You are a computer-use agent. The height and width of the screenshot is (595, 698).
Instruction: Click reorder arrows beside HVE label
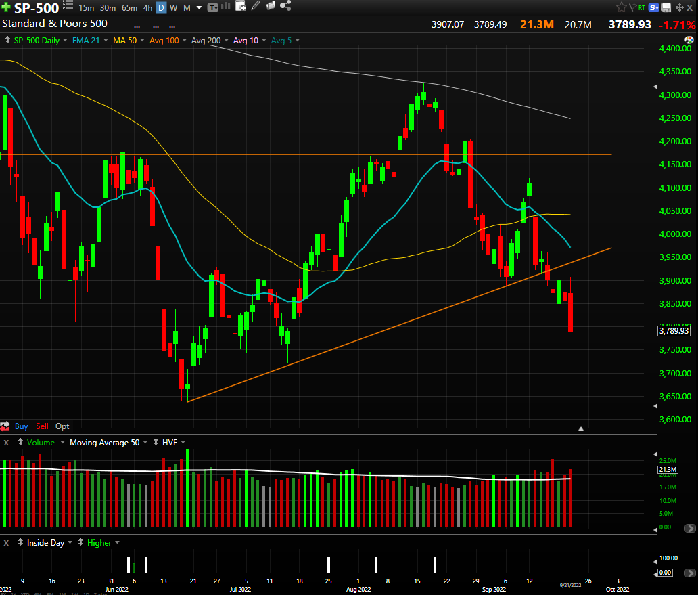pos(156,442)
